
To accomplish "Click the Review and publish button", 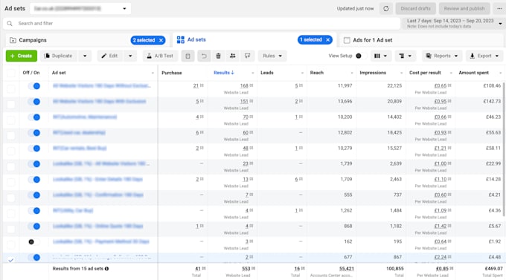I will pyautogui.click(x=464, y=9).
